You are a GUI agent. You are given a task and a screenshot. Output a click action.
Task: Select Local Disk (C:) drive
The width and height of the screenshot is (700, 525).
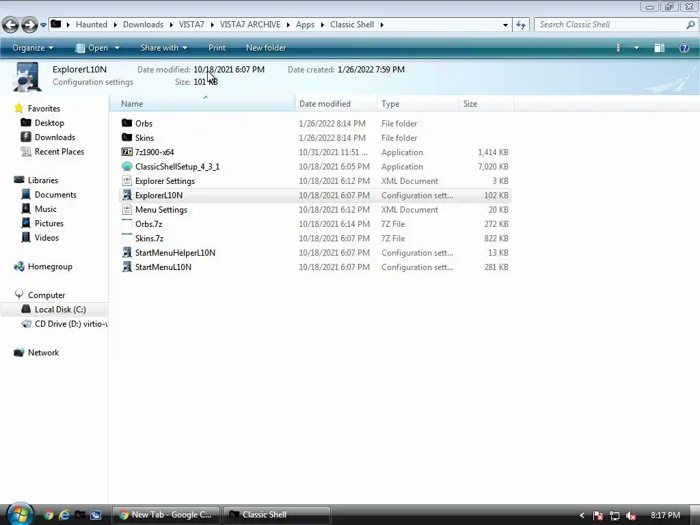(60, 310)
